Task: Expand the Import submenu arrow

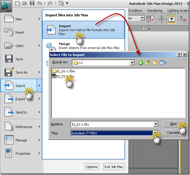Action: 39,85
